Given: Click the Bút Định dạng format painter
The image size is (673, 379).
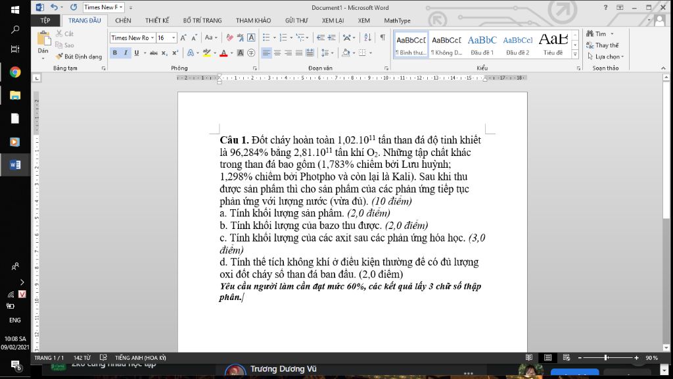Looking at the screenshot, I should [79, 57].
